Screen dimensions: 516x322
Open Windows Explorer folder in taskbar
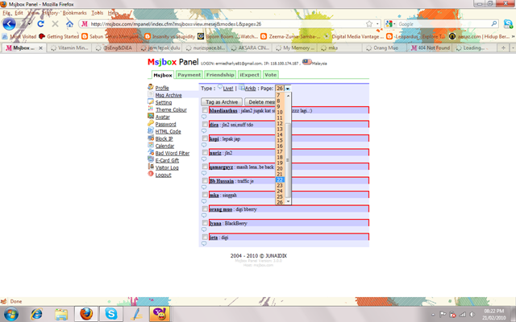[61, 314]
